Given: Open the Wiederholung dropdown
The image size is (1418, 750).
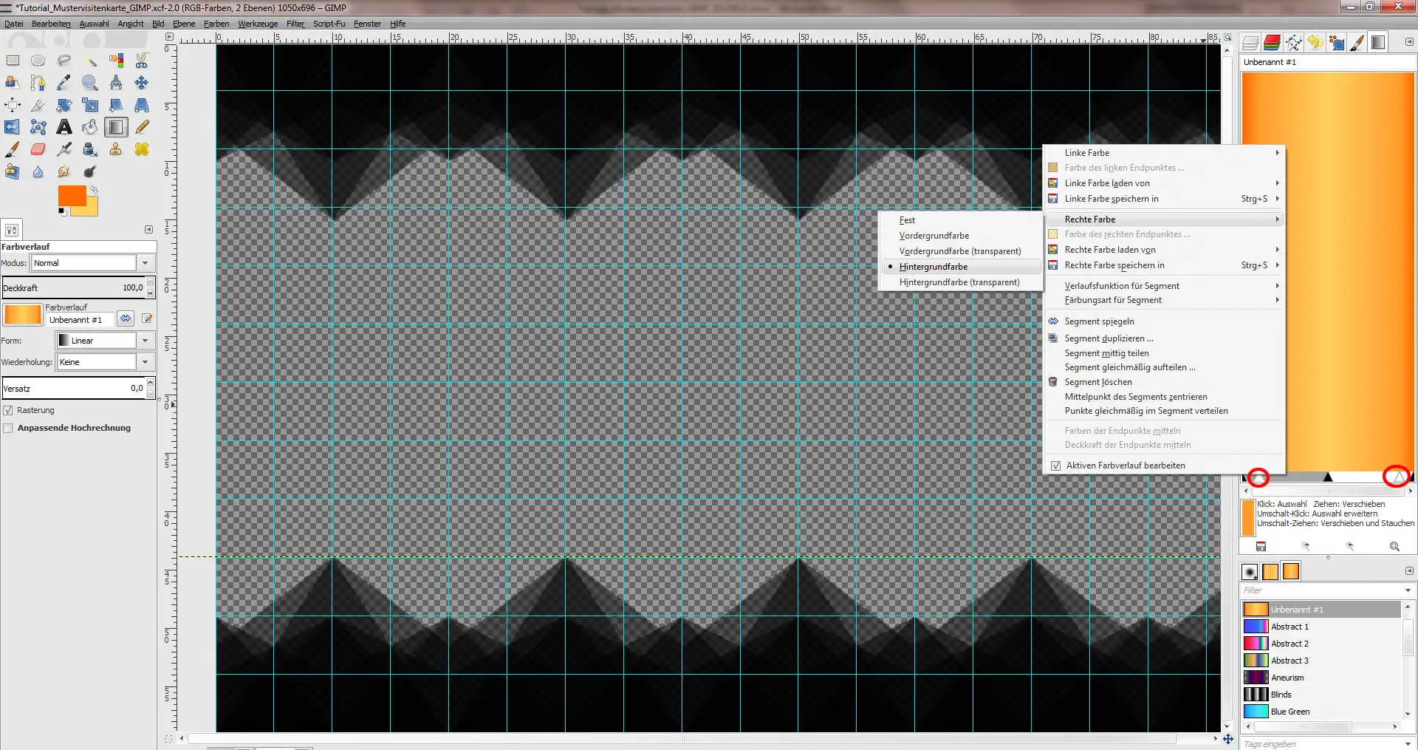Looking at the screenshot, I should click(x=145, y=362).
